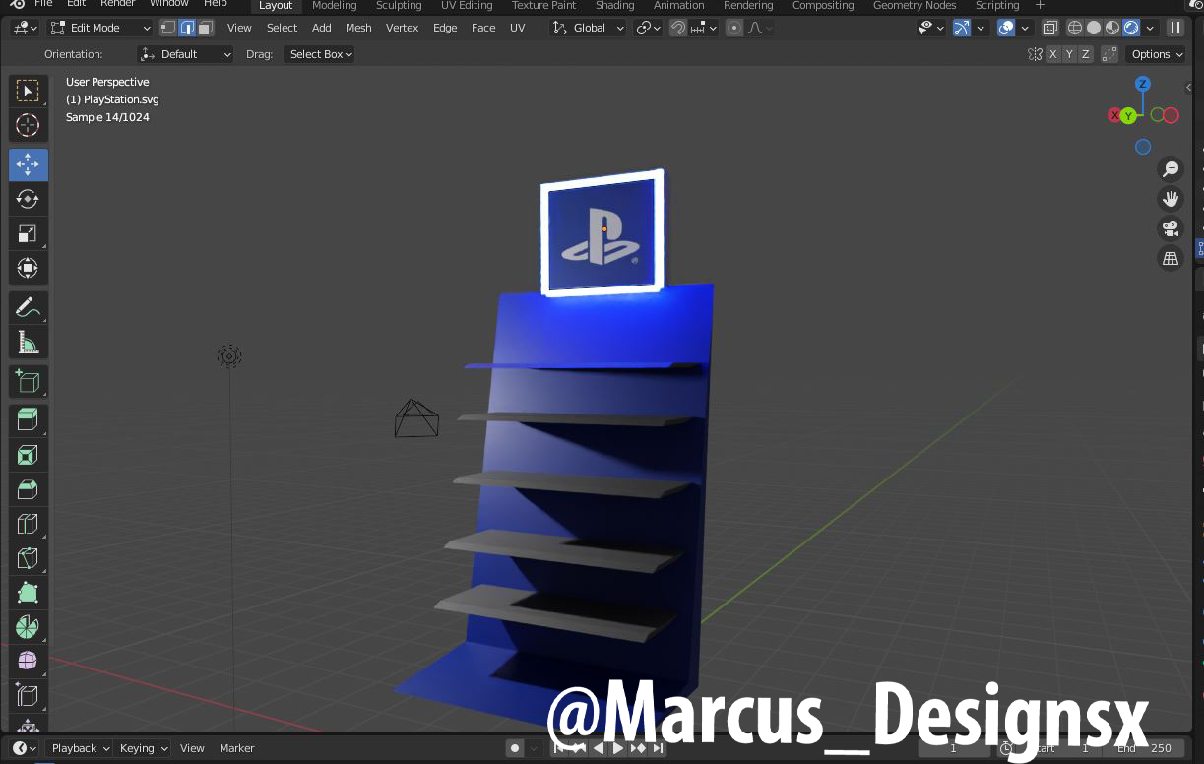Switch to solid shading
Viewport: 1204px width, 764px height.
(x=1094, y=28)
